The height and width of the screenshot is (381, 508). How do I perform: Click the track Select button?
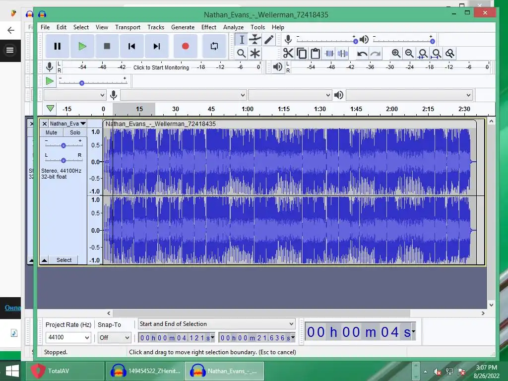[x=64, y=260]
